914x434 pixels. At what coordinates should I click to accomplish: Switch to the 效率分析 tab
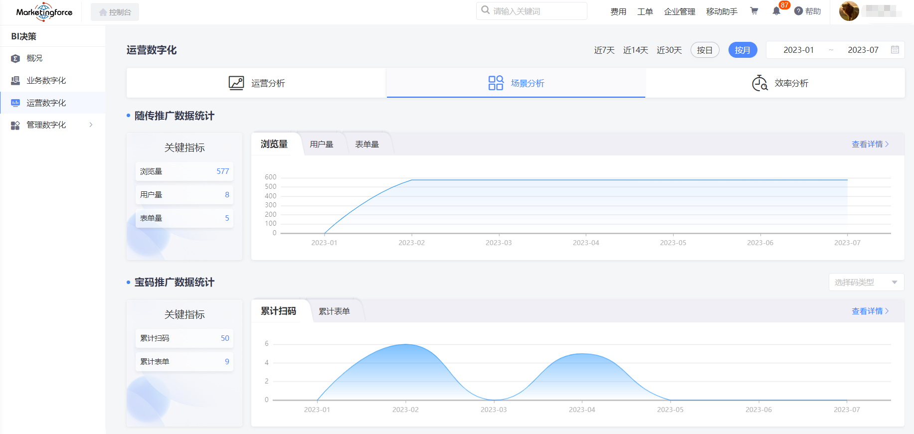click(x=780, y=83)
